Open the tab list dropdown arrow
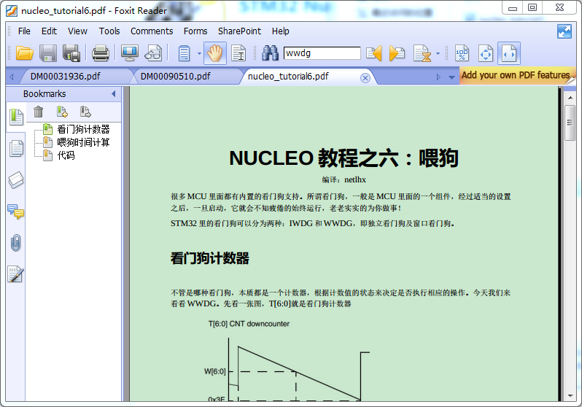Screen dimensions: 582x407 tap(451, 77)
